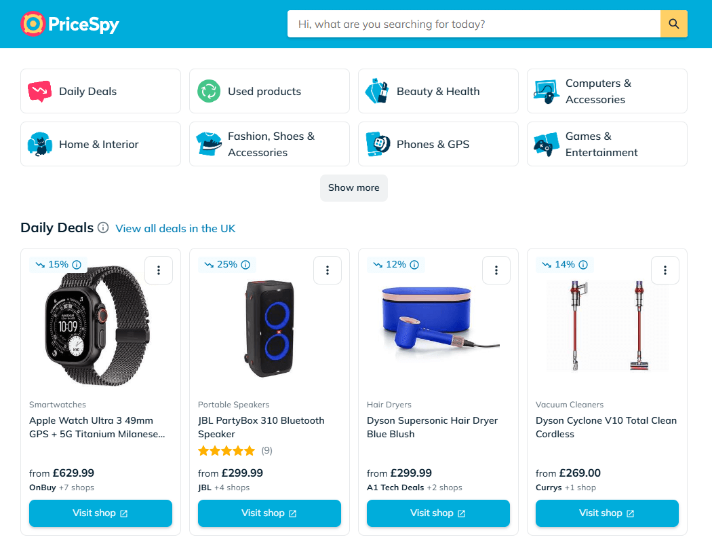Click the Home & Interior chair icon
The width and height of the screenshot is (712, 550).
39,144
